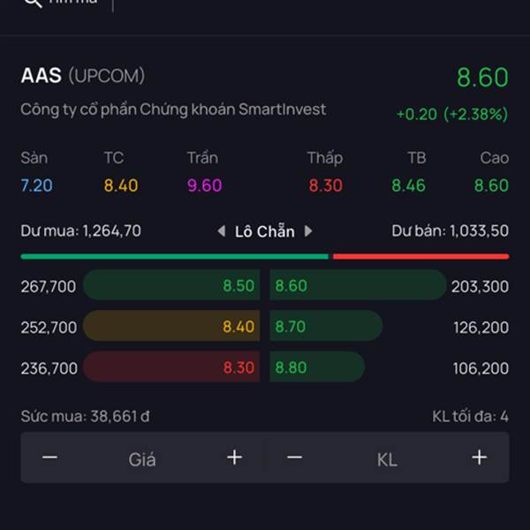Increase price with Giá plus button
530x530 pixels.
coord(234,458)
